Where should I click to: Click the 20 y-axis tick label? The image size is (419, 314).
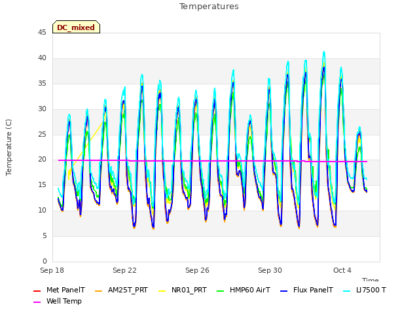tap(42, 160)
